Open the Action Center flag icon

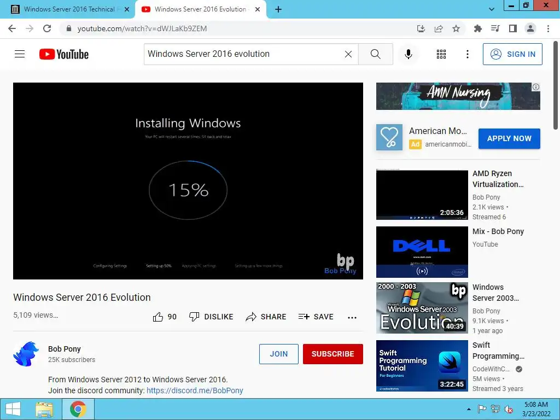482,409
